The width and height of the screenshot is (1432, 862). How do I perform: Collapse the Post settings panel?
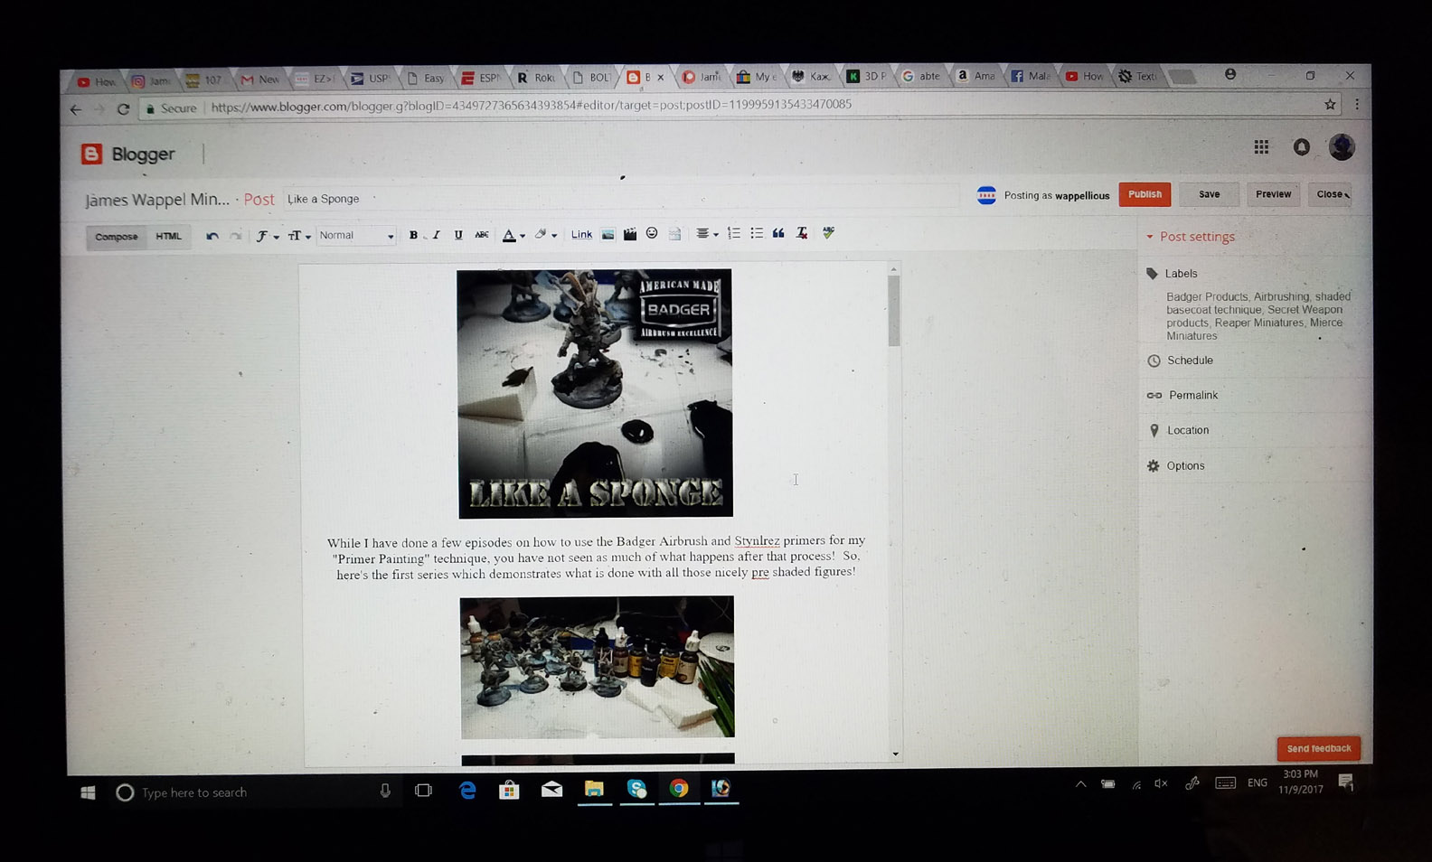[x=1191, y=237]
